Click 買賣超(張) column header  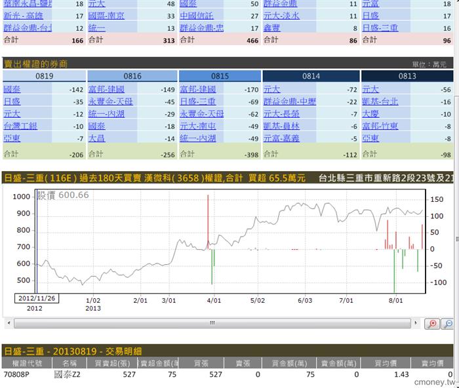point(112,363)
